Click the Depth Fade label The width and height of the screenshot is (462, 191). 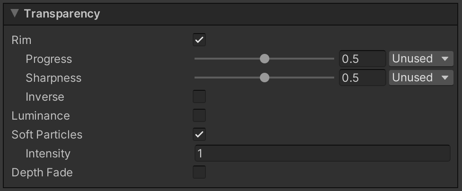coord(42,173)
